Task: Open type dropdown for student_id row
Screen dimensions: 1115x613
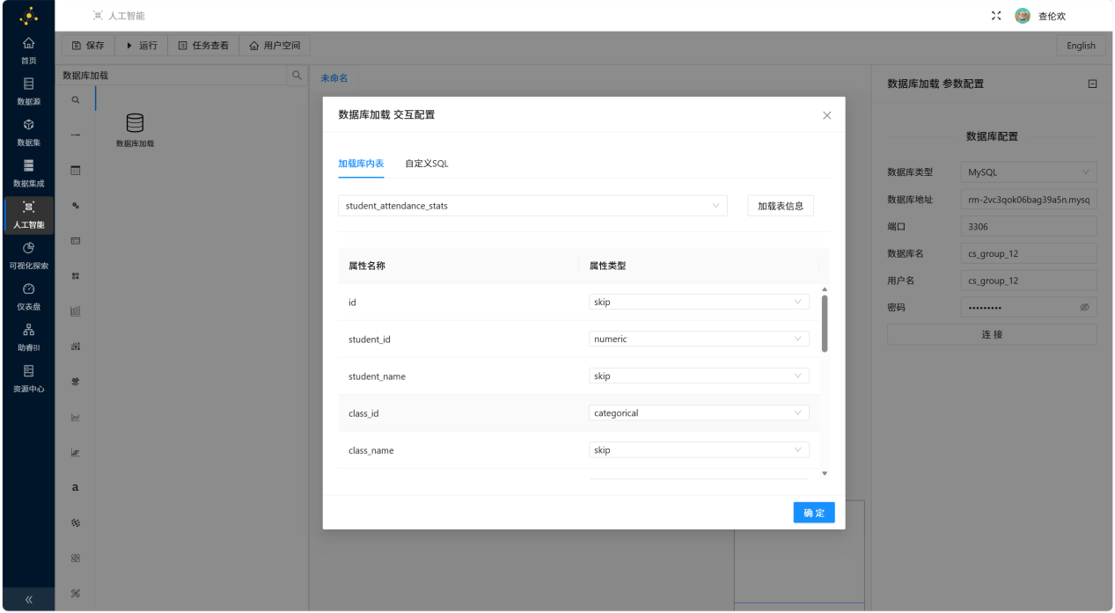Action: [x=699, y=339]
